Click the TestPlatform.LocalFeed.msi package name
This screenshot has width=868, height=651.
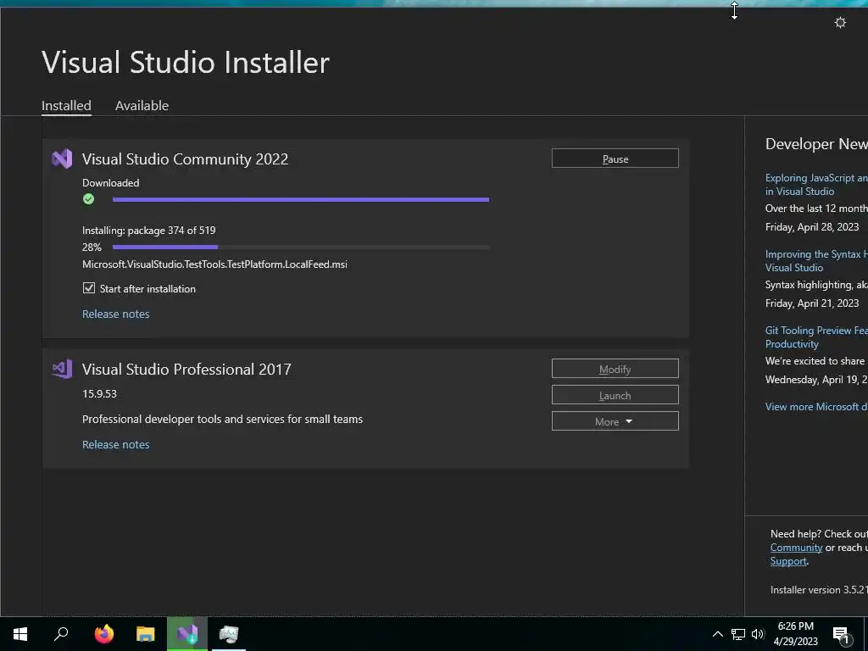pyautogui.click(x=214, y=264)
